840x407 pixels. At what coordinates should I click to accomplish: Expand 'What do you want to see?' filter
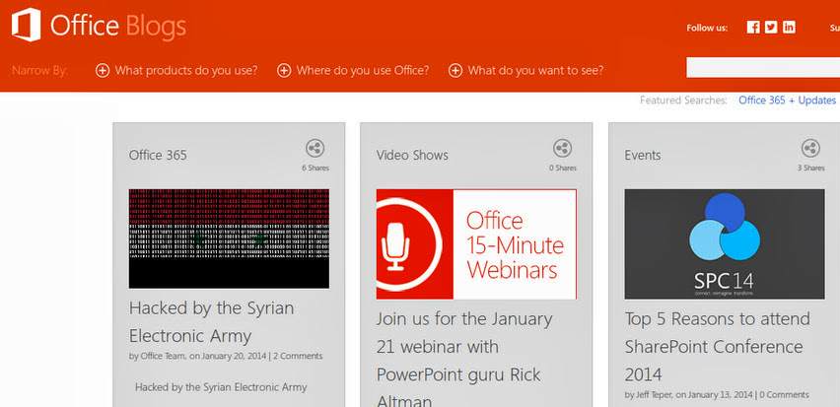click(x=525, y=70)
